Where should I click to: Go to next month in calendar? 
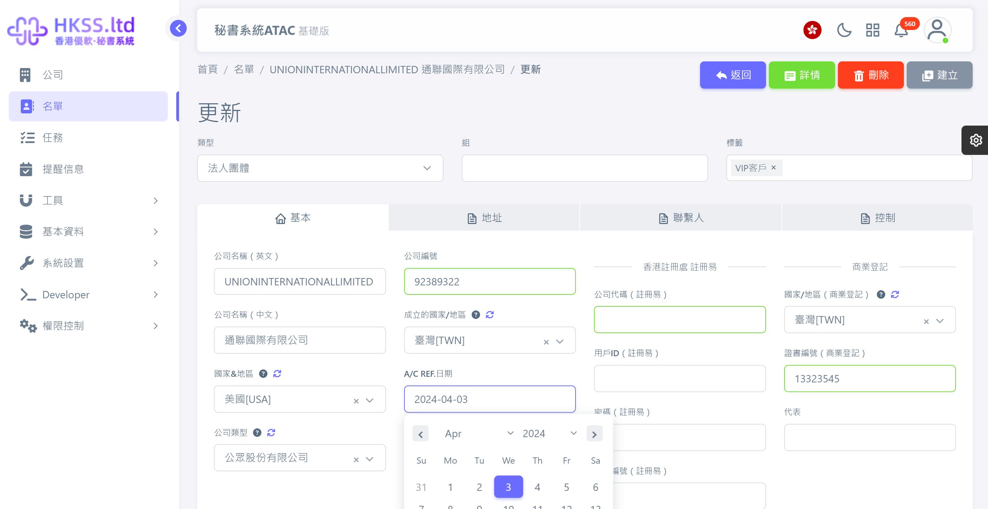tap(594, 434)
